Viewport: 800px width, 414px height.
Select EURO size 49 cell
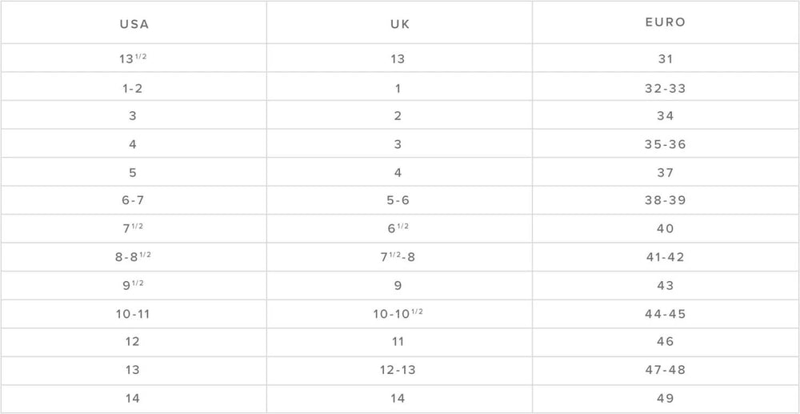[665, 398]
